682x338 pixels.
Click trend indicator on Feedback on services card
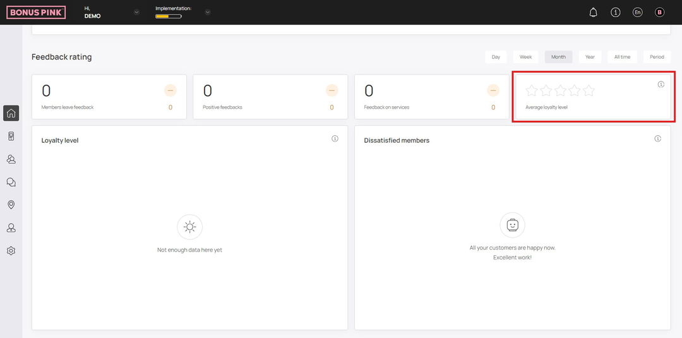point(493,90)
